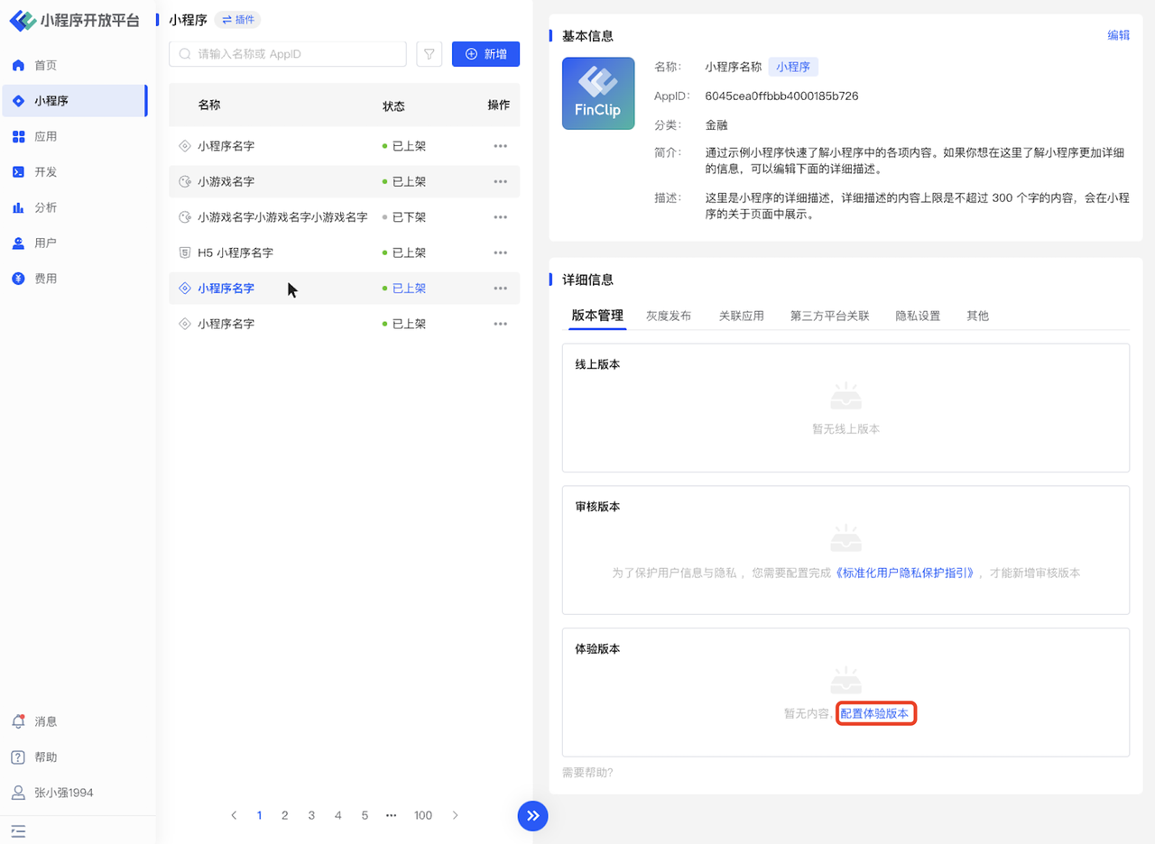Go to the next page arrow in pagination
The height and width of the screenshot is (844, 1155).
point(455,815)
